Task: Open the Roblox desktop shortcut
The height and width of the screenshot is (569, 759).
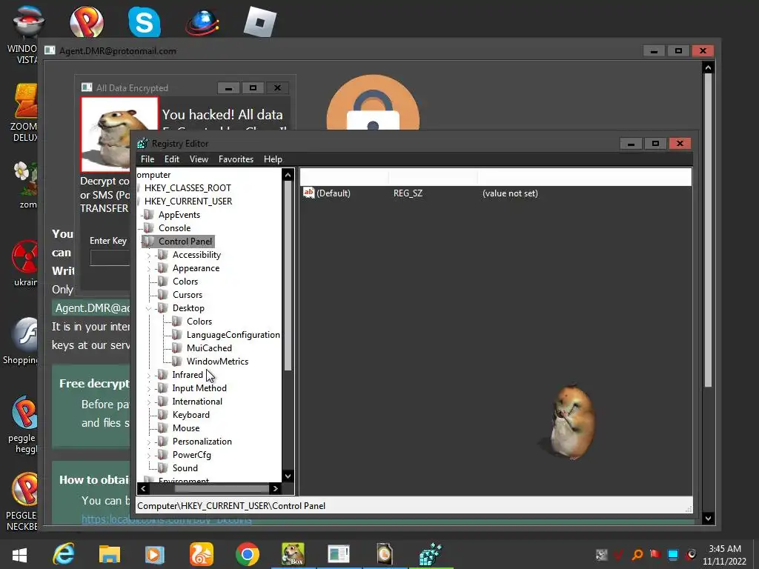Action: pyautogui.click(x=260, y=21)
